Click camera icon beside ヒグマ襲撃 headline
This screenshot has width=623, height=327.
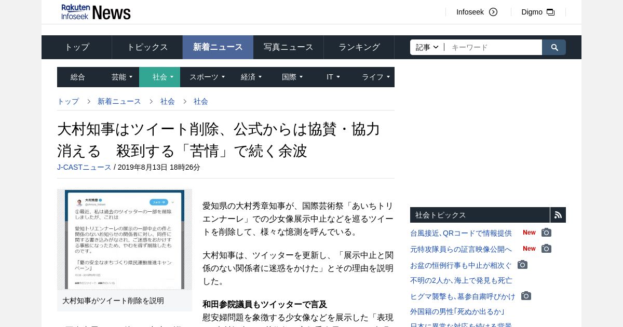tap(526, 296)
